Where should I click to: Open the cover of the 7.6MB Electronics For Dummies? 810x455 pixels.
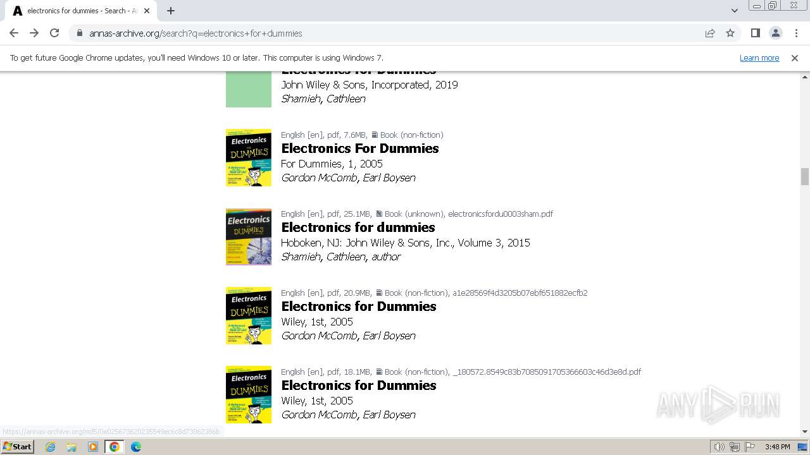[249, 158]
